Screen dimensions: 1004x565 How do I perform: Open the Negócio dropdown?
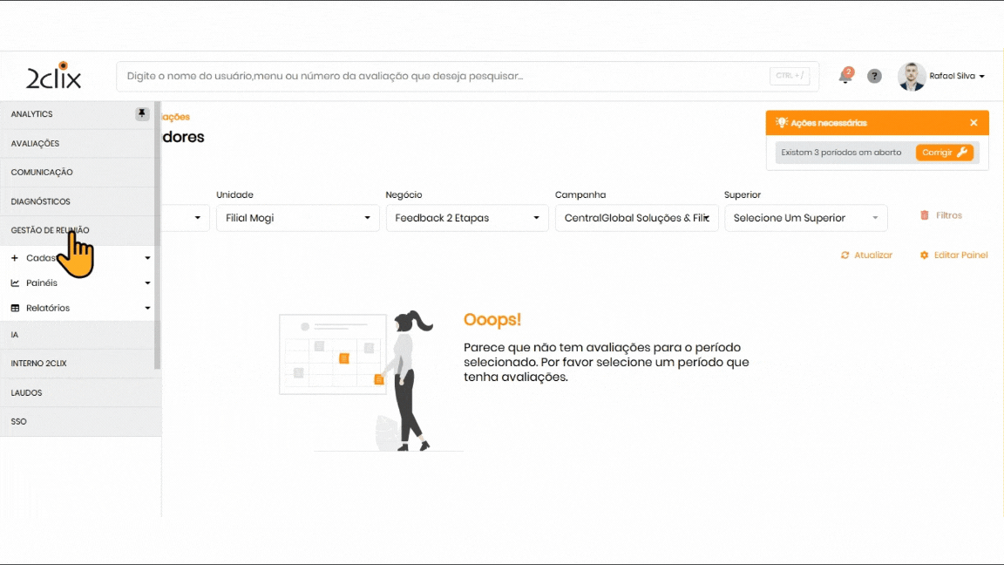click(x=466, y=218)
